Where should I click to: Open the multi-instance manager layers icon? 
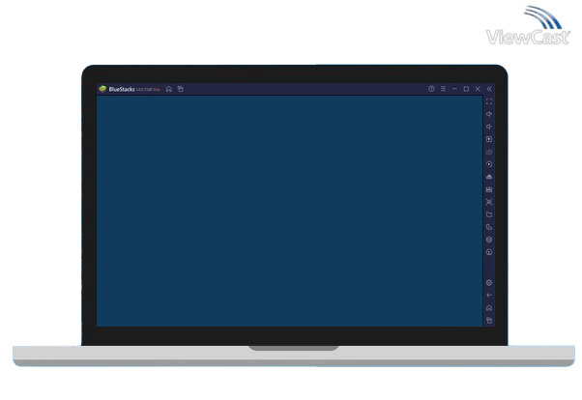[x=489, y=240]
